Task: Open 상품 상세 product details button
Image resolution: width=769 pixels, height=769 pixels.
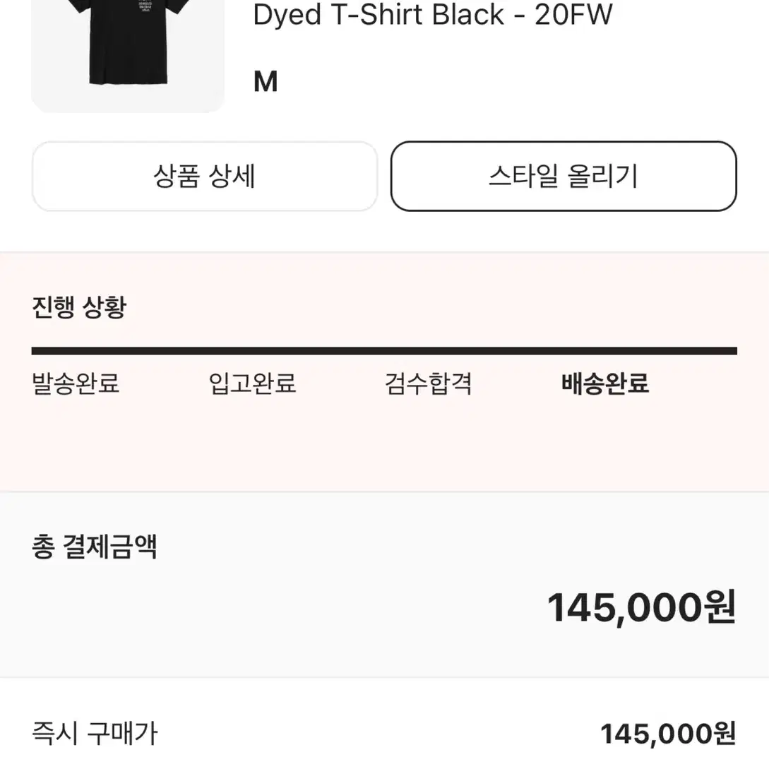Action: 205,176
